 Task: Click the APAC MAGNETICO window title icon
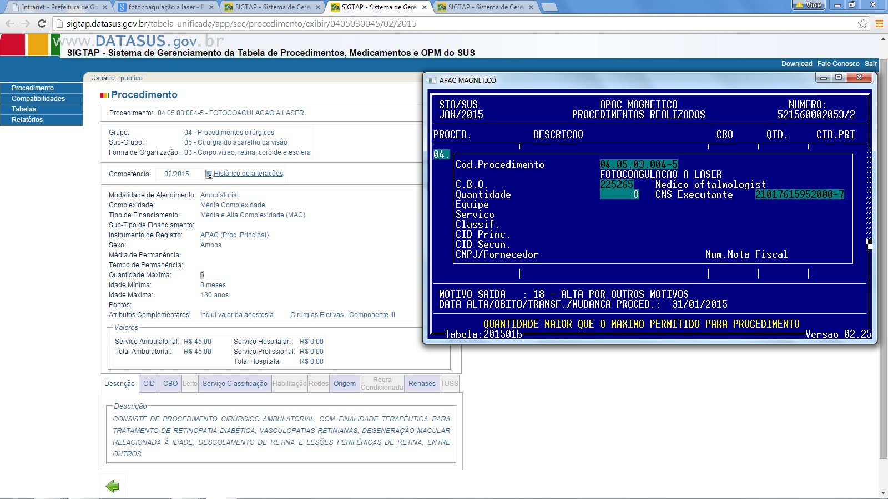point(432,80)
